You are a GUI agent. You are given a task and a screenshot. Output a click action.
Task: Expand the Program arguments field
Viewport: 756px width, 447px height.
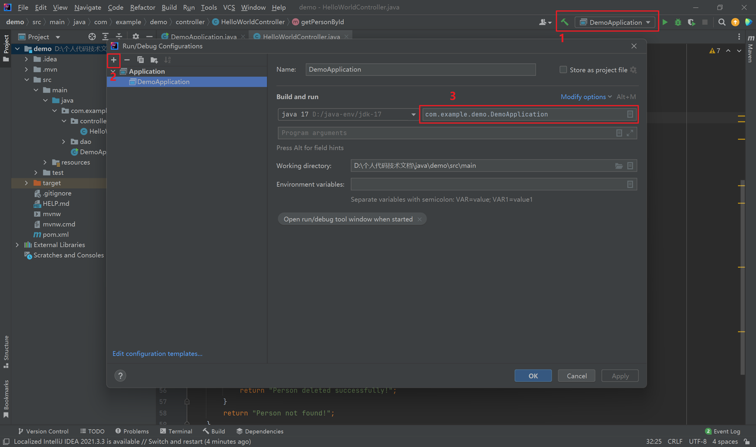click(630, 133)
